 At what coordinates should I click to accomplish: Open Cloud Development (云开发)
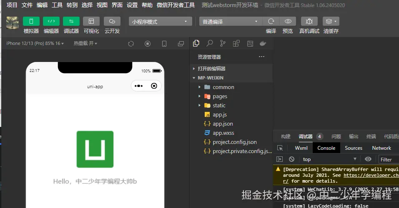[112, 21]
